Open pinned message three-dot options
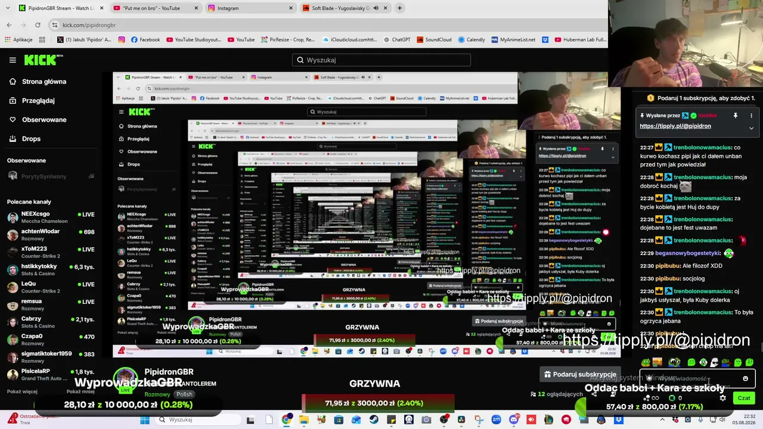 751,116
